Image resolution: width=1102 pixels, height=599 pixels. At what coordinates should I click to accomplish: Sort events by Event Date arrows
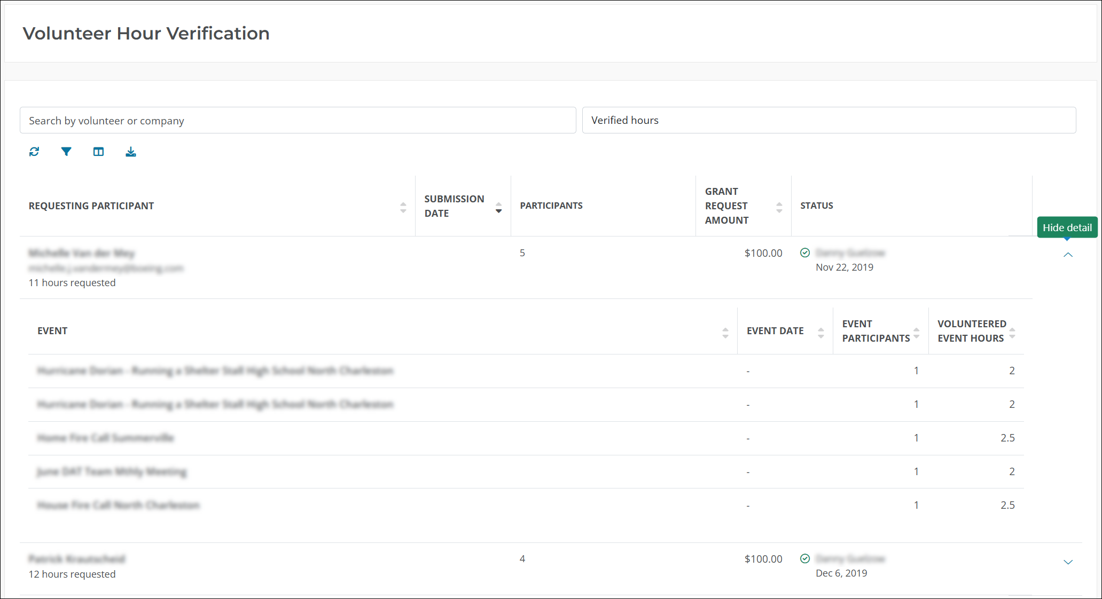821,333
